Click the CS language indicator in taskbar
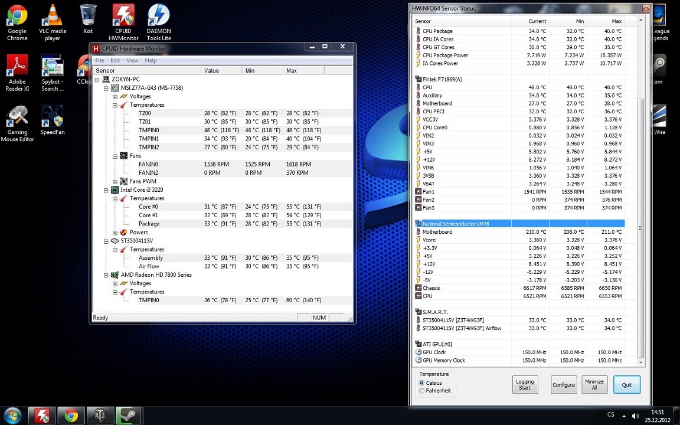This screenshot has height=425, width=680. (x=610, y=415)
